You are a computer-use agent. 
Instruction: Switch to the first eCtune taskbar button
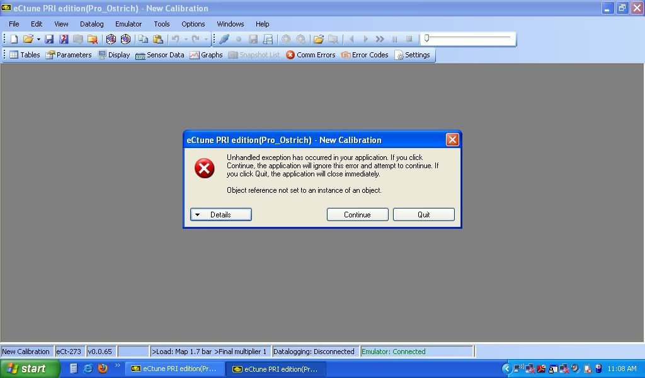tap(175, 369)
